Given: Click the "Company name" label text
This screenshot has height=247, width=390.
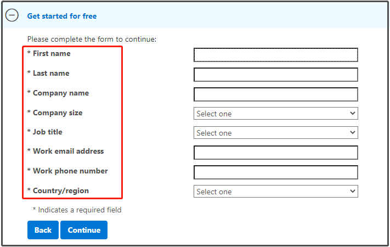Looking at the screenshot, I should pyautogui.click(x=61, y=93).
